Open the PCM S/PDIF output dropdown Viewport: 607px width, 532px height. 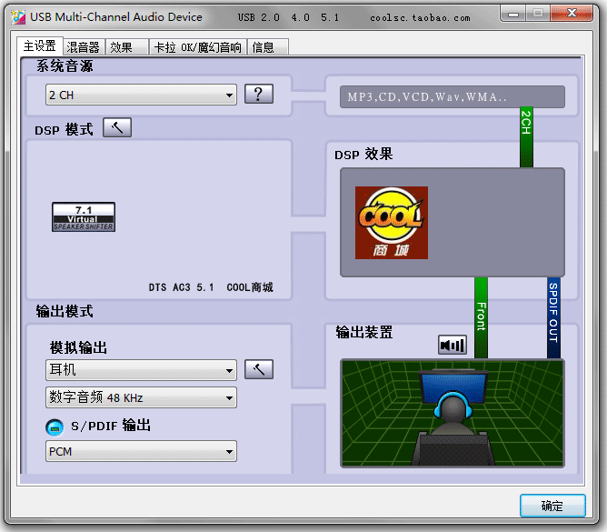coord(141,451)
